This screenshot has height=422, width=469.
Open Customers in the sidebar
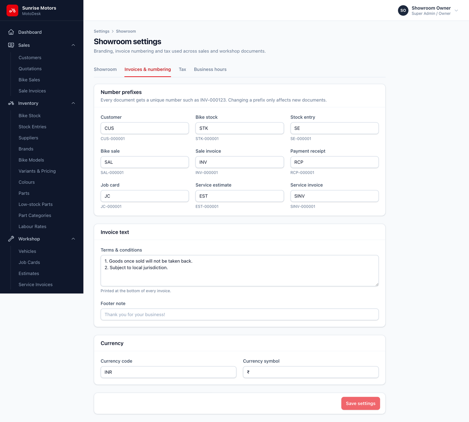pos(30,58)
